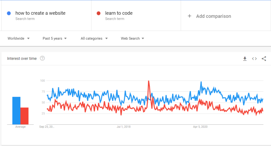Open the Worldwide region dropdown
The height and width of the screenshot is (146, 271).
[x=19, y=39]
